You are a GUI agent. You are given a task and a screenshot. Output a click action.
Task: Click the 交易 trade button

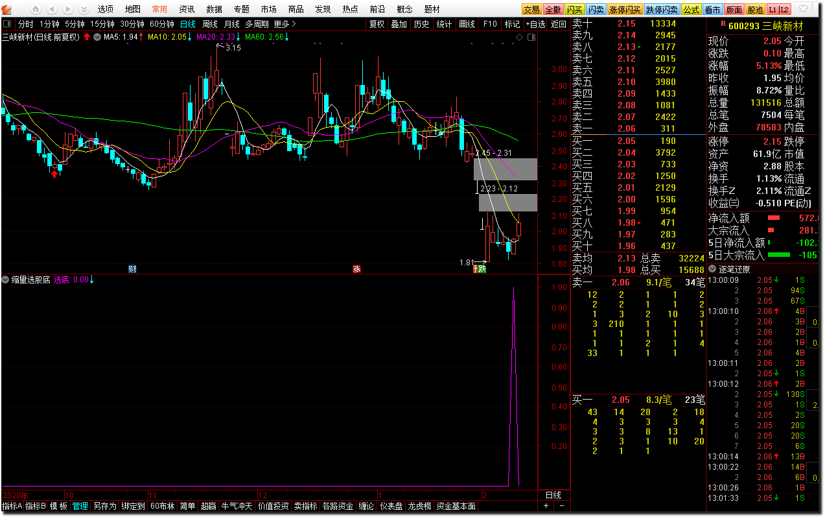tap(532, 10)
